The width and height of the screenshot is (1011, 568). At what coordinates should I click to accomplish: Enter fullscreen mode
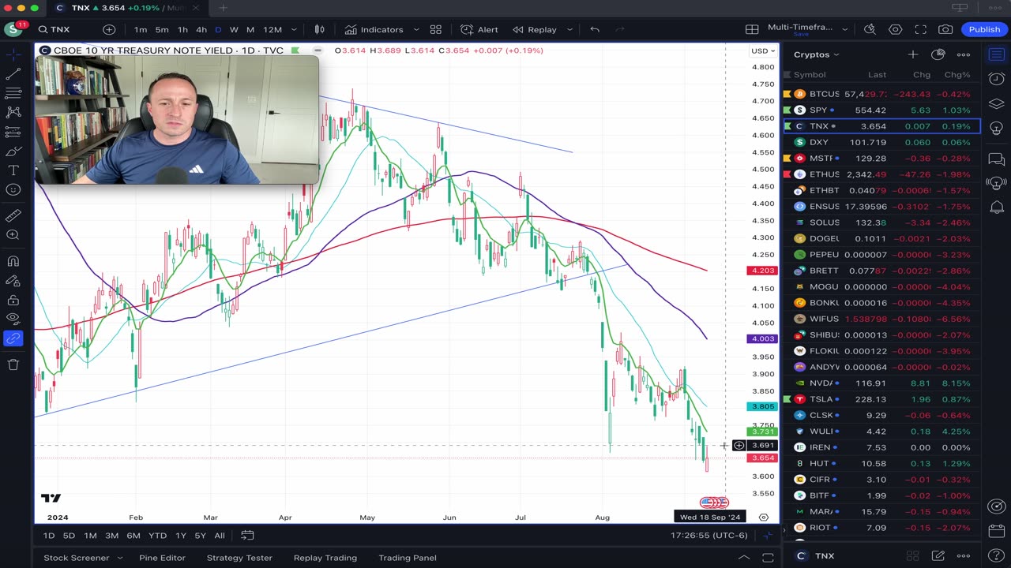(x=920, y=29)
